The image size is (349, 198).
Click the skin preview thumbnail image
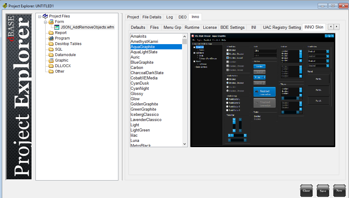(263, 90)
